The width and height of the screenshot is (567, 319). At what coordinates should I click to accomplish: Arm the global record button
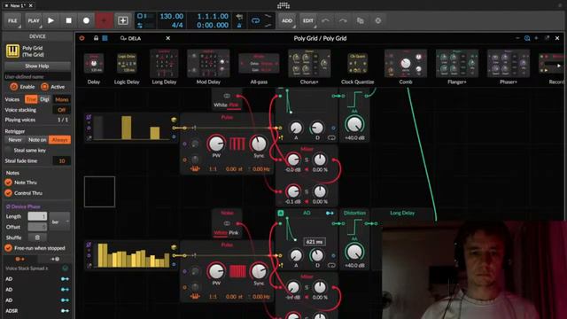tap(86, 20)
